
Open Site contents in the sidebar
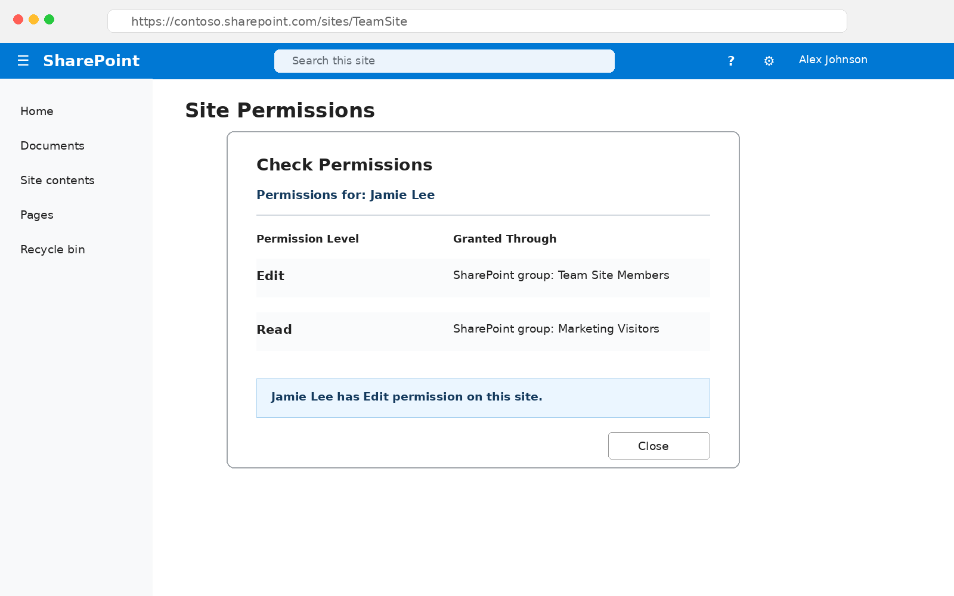[x=57, y=181]
